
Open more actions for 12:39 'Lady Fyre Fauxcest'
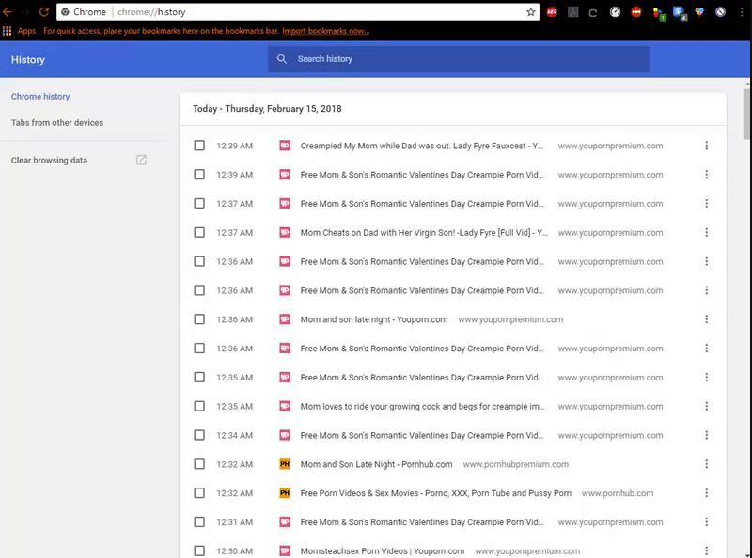[x=707, y=146]
